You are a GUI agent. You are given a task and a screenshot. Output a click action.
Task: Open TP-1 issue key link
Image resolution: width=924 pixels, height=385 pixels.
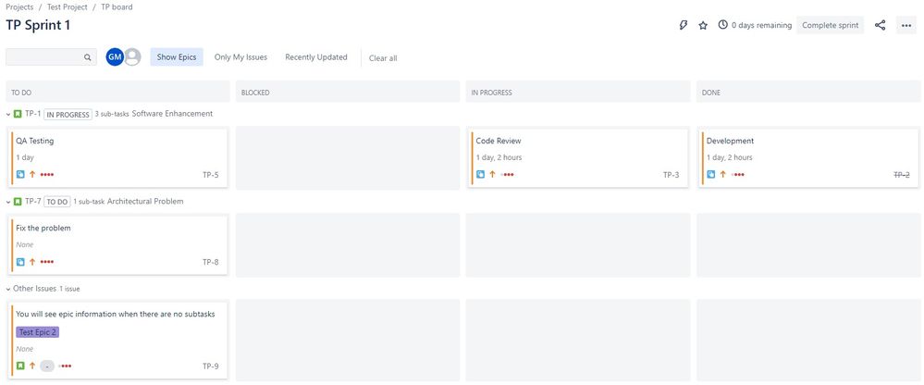tap(33, 114)
